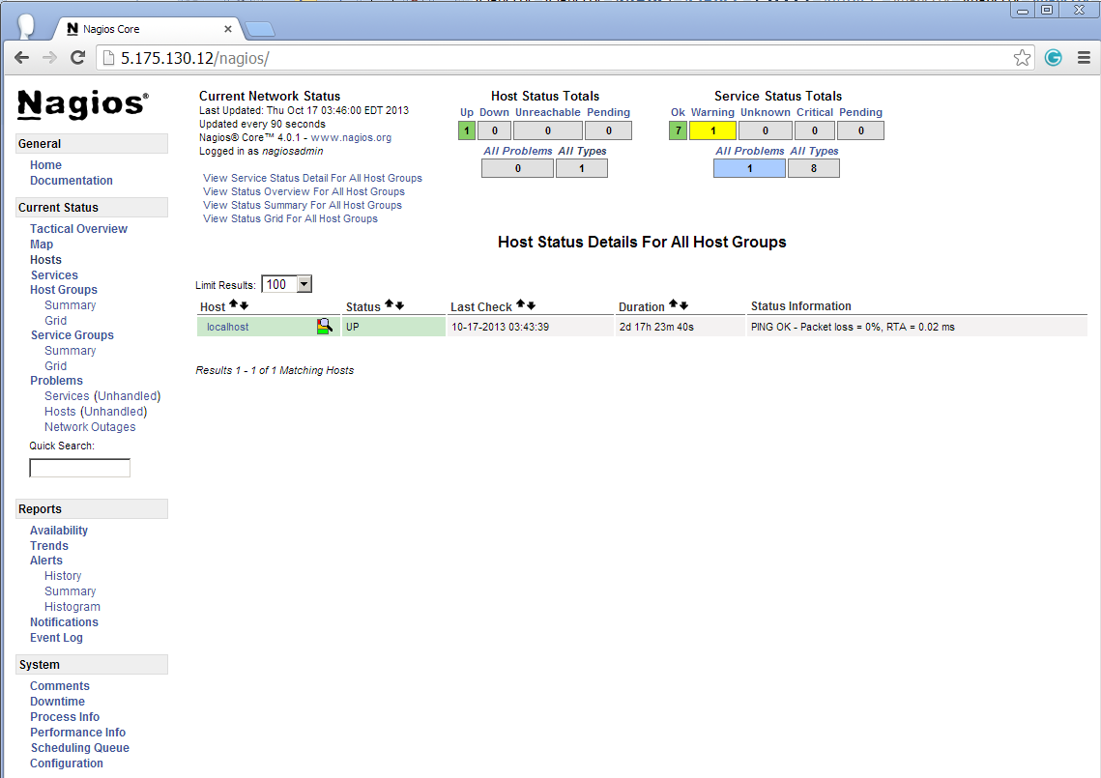
Task: Open Trends report
Action: [x=49, y=546]
